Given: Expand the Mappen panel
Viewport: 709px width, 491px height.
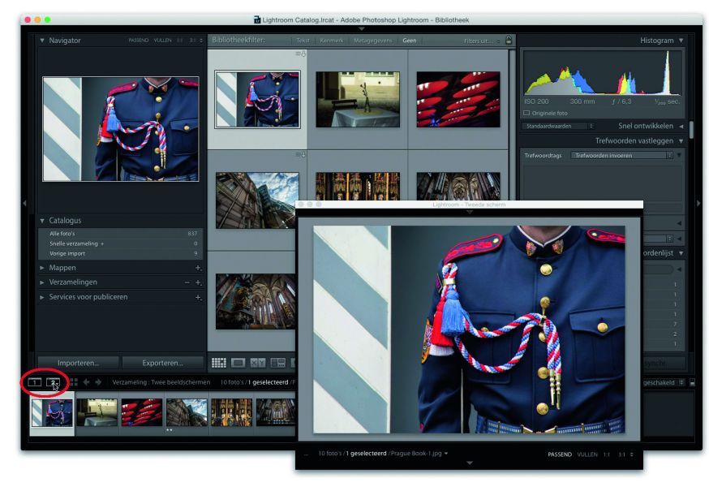Looking at the screenshot, I should point(42,267).
